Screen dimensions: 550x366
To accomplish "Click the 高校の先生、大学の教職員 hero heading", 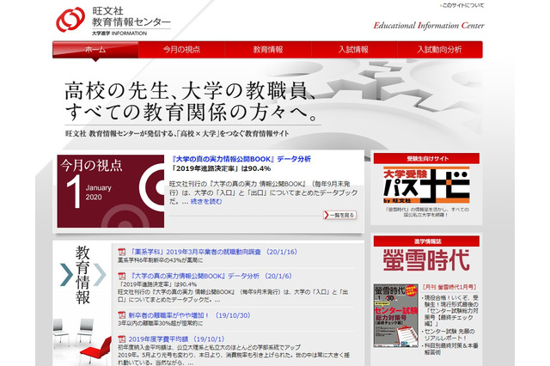I will click(x=190, y=91).
